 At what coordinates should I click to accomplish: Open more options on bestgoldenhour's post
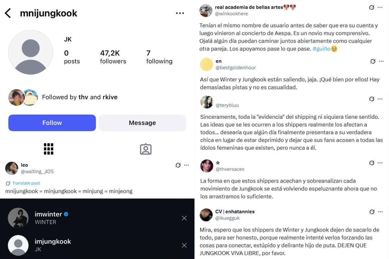(381, 61)
